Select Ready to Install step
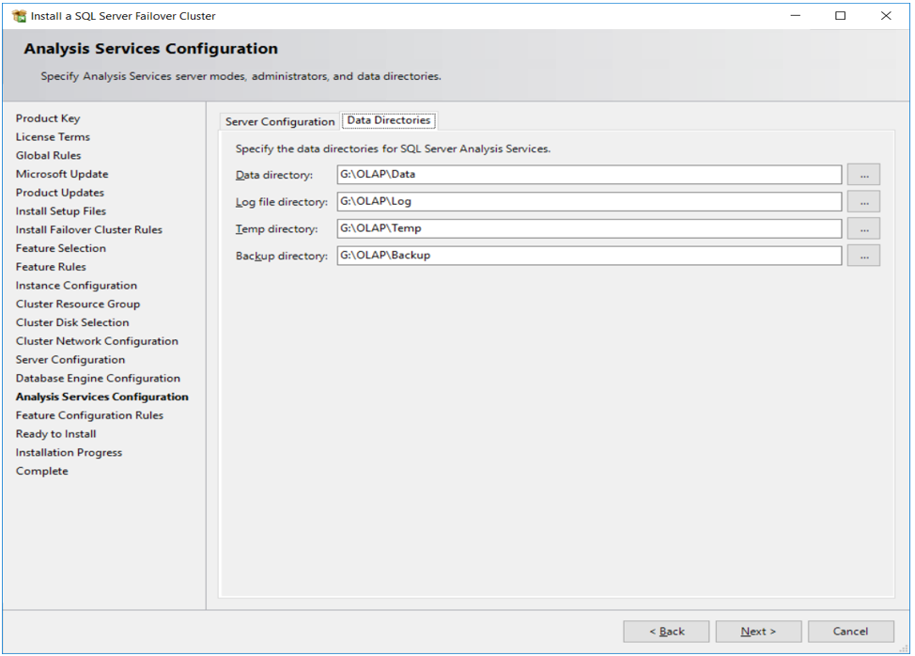 click(x=56, y=434)
